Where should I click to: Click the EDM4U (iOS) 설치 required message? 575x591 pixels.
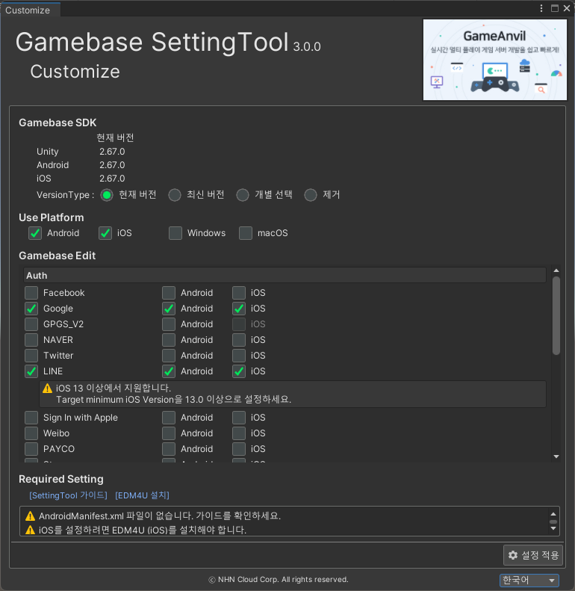coord(143,530)
